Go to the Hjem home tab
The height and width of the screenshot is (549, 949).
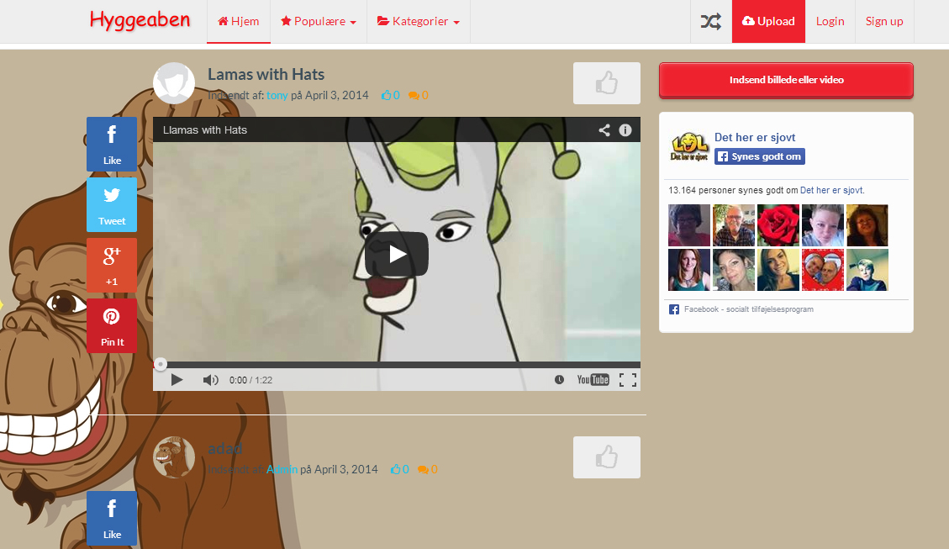tap(239, 22)
